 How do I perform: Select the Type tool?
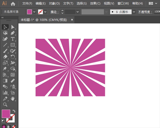point(13,39)
